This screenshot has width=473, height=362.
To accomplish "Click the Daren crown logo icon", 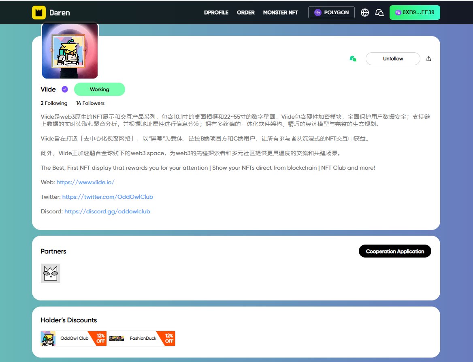I will pos(39,13).
